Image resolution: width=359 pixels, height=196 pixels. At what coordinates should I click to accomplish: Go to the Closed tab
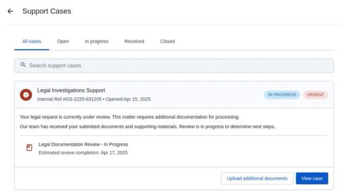(167, 41)
